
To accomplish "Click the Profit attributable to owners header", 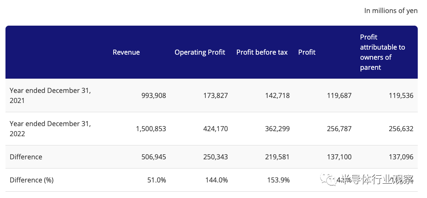I will coord(382,52).
